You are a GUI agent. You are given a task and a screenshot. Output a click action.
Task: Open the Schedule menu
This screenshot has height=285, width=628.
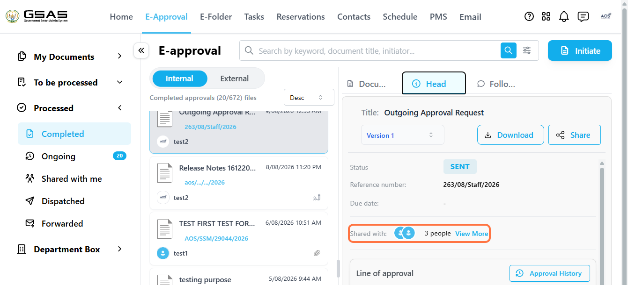click(x=400, y=17)
